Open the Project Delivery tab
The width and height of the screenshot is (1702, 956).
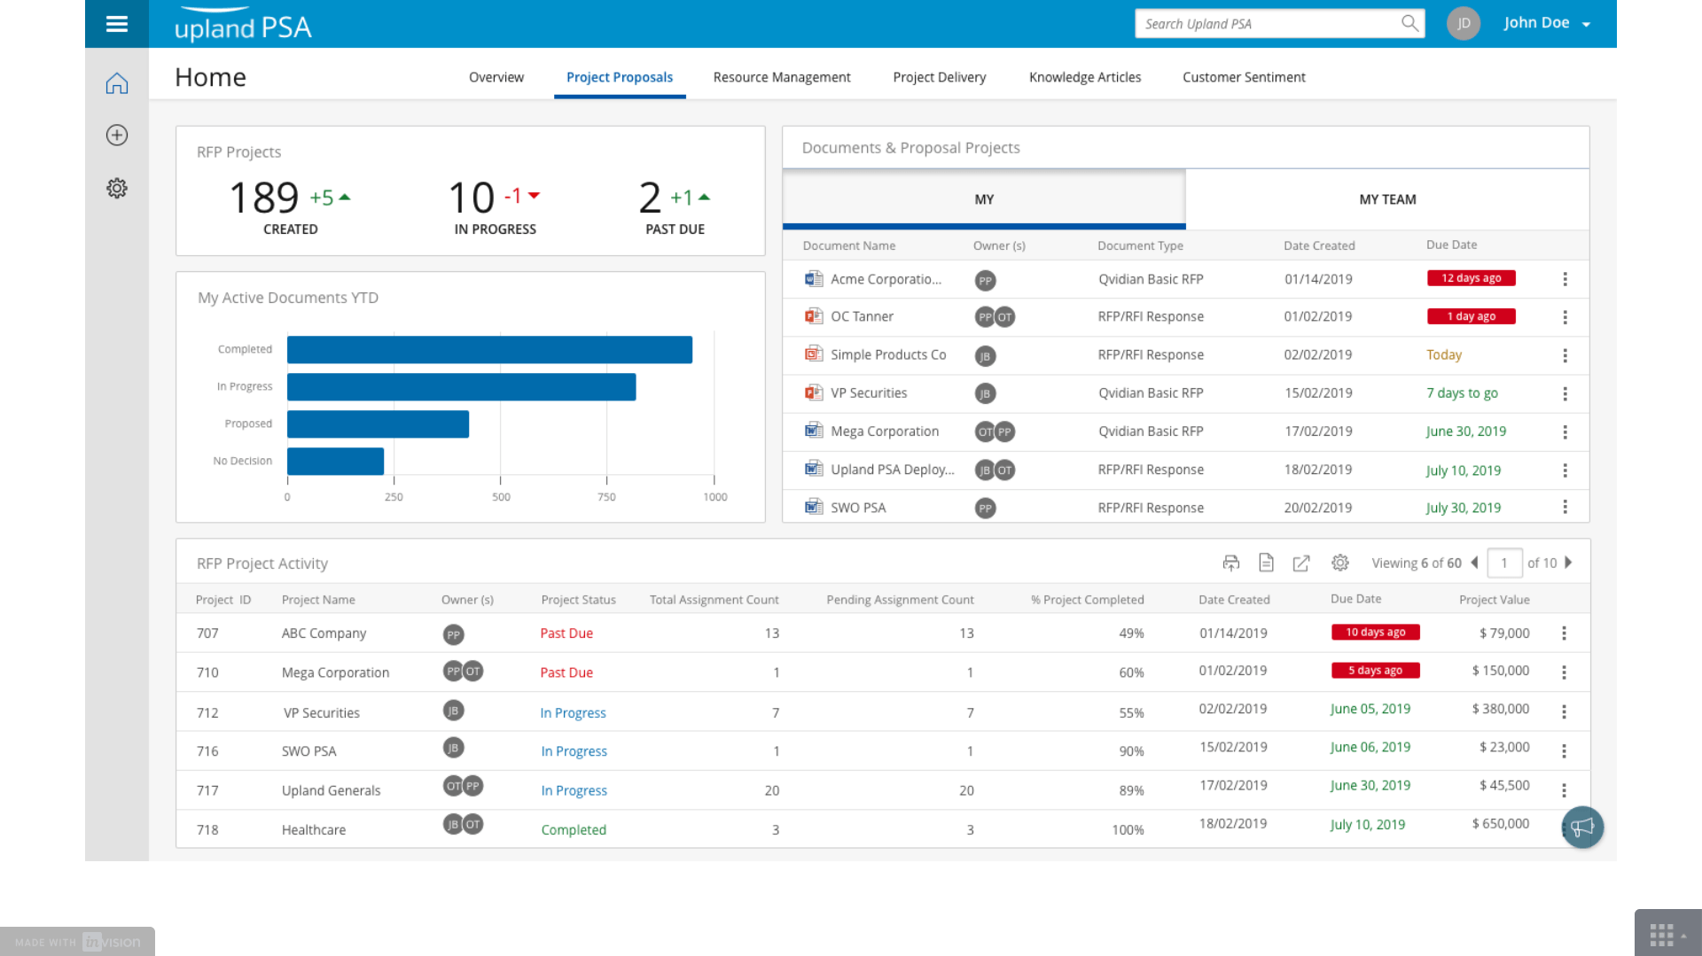pyautogui.click(x=940, y=77)
